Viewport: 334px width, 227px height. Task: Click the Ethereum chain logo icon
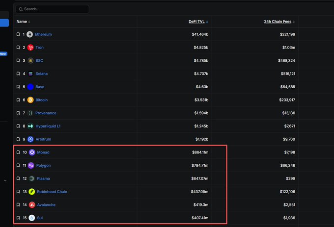tap(29, 34)
